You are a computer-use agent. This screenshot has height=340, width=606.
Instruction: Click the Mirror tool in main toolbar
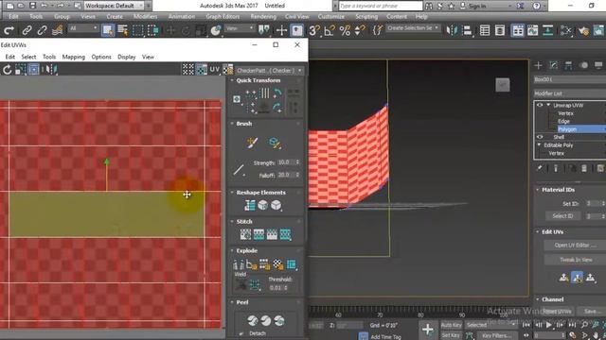(x=452, y=30)
